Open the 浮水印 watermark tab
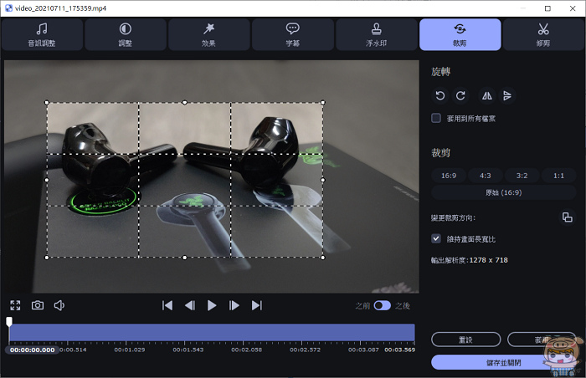 [x=377, y=35]
